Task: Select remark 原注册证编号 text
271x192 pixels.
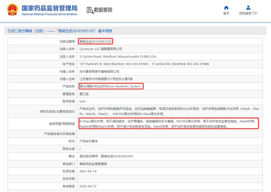Action: coord(106,156)
